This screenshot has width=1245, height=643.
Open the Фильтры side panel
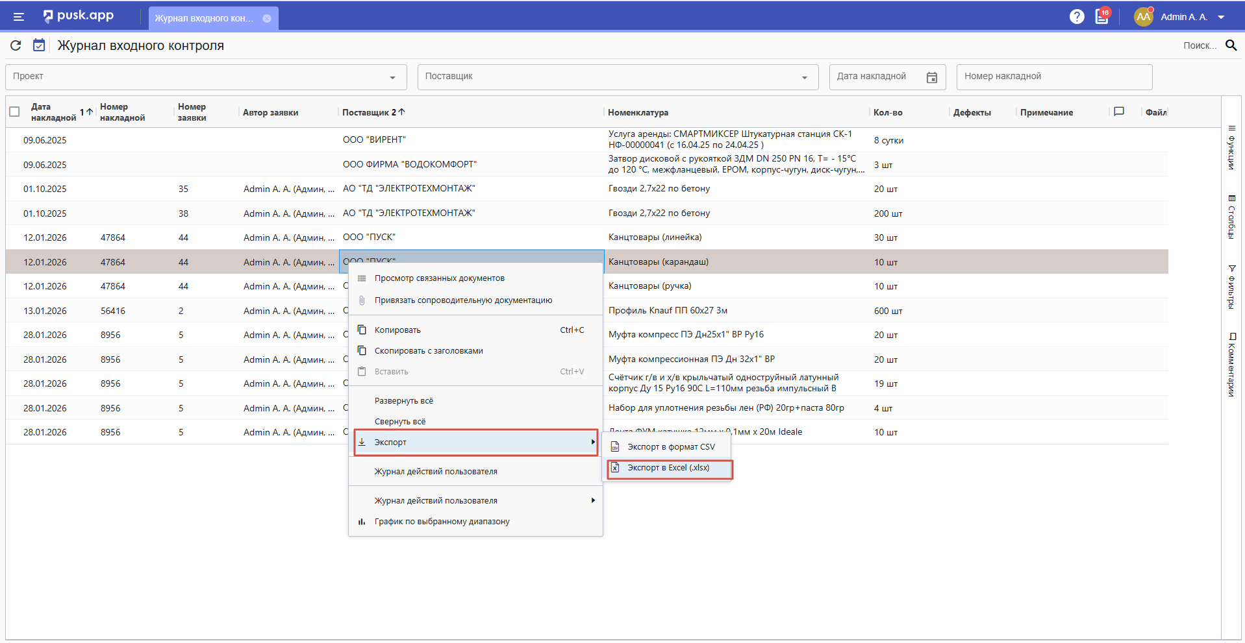click(x=1231, y=287)
